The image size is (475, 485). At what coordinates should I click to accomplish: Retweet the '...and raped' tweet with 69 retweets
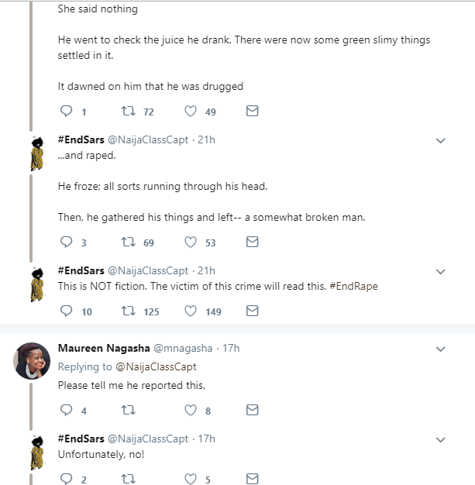pyautogui.click(x=129, y=242)
